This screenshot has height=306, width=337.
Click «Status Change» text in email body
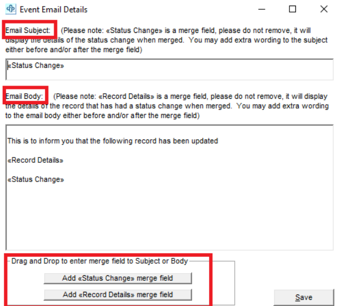[x=36, y=179]
